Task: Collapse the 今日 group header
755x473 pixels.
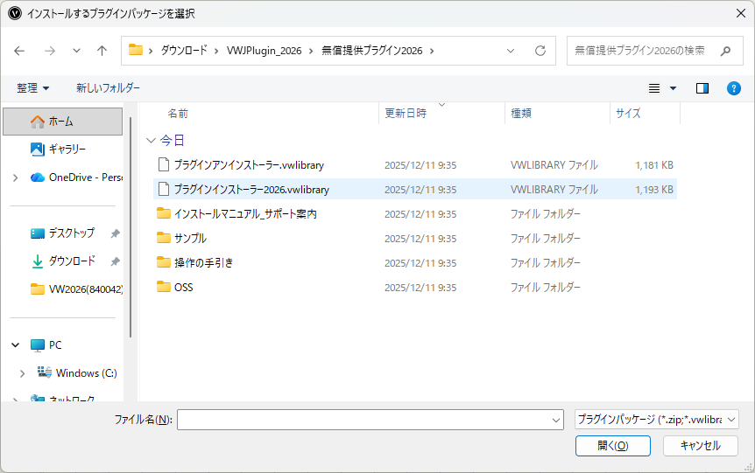Action: [x=152, y=140]
